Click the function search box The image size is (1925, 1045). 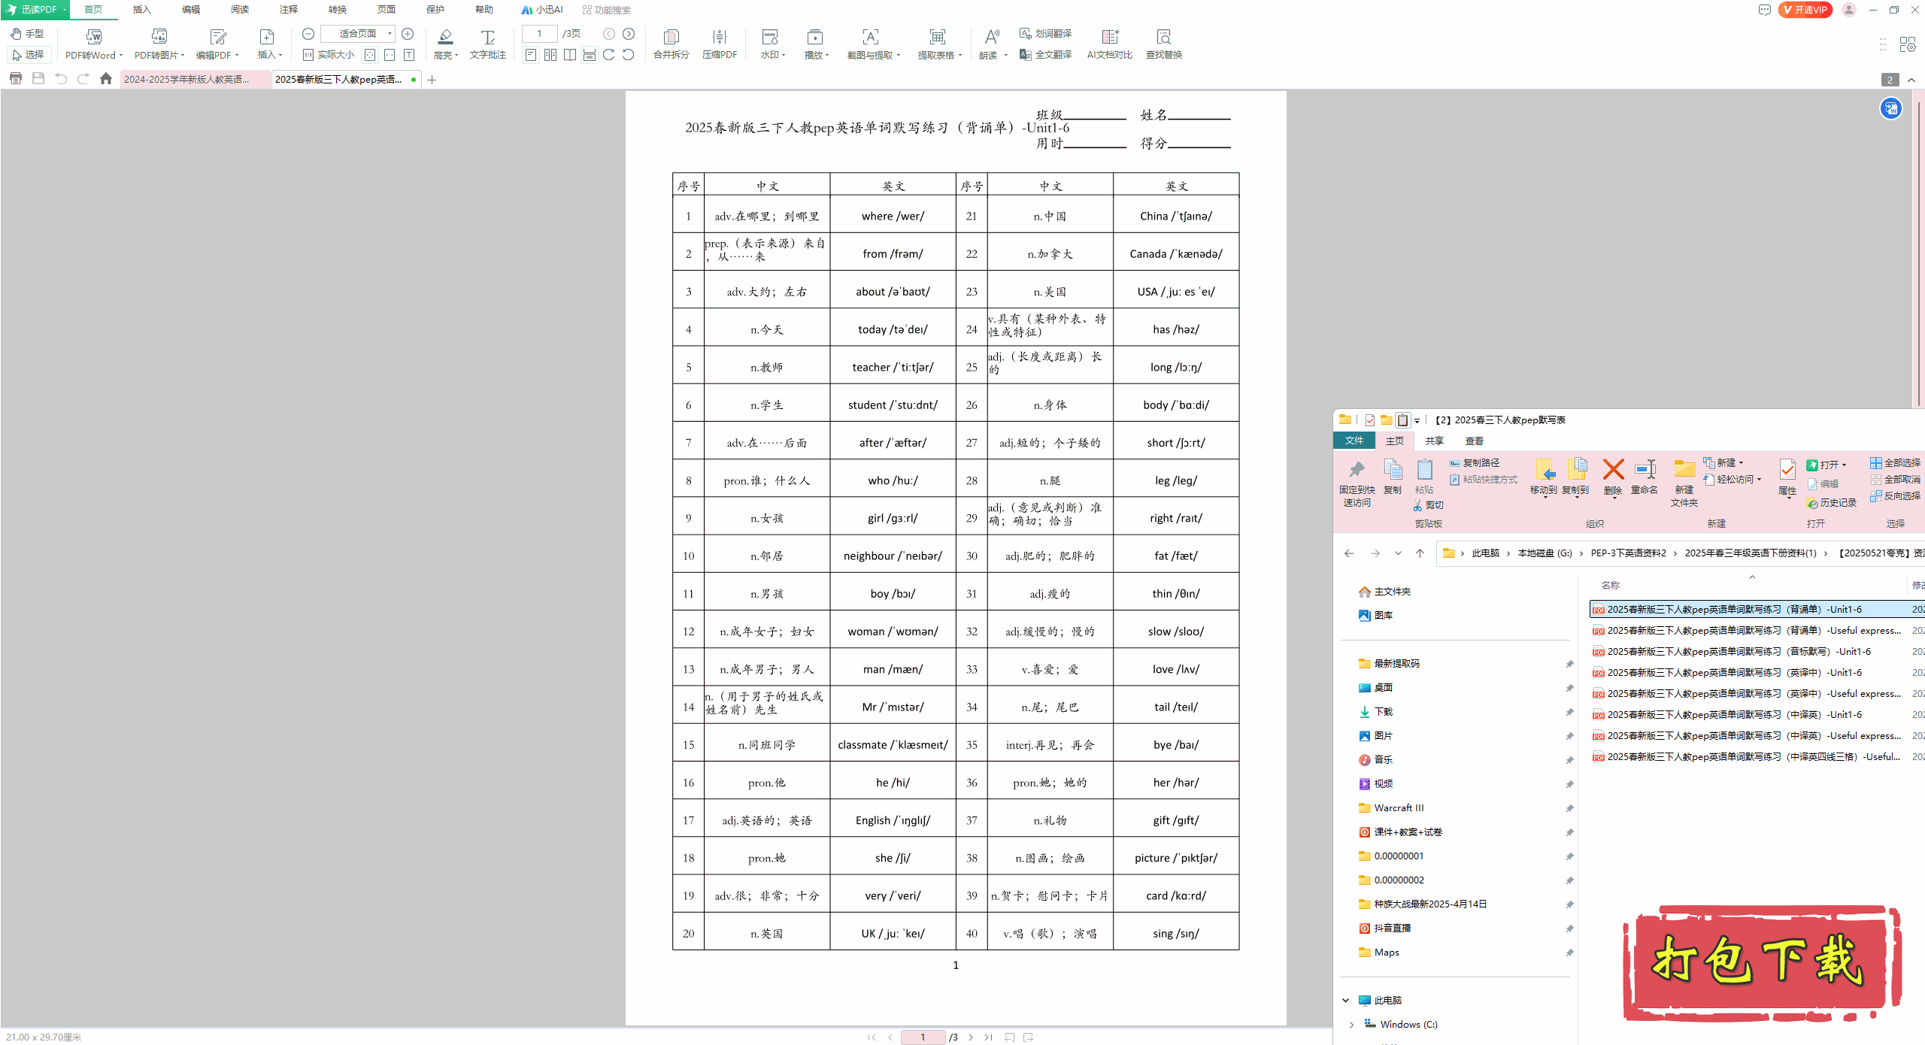(606, 10)
